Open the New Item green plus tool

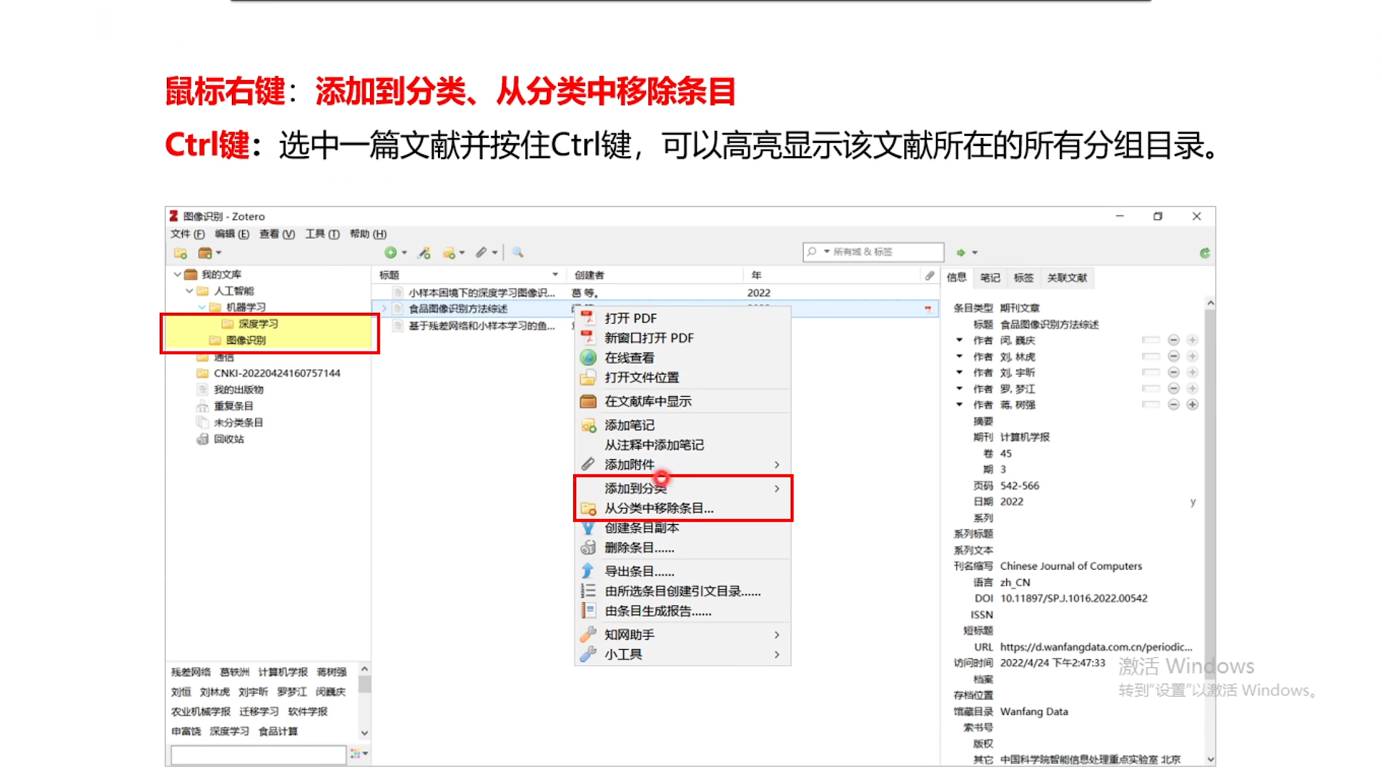[391, 252]
